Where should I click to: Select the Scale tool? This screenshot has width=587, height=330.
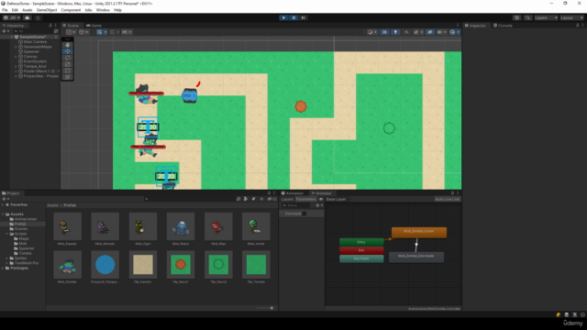(x=67, y=64)
